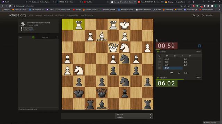Open the browser tab search chevron
The height and width of the screenshot is (124, 222).
click(x=203, y=2)
